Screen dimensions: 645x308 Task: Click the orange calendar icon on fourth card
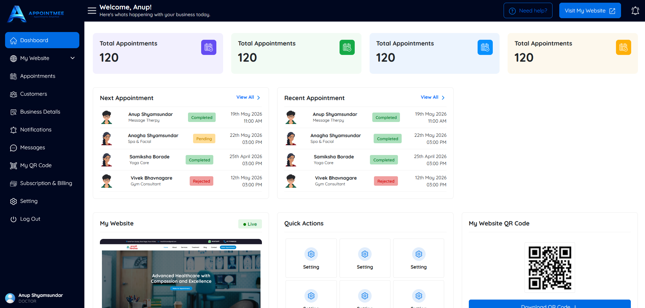coord(623,48)
